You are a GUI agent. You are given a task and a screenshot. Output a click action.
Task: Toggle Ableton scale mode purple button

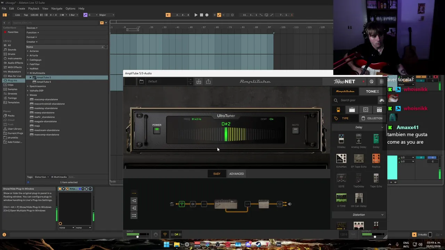click(x=85, y=15)
